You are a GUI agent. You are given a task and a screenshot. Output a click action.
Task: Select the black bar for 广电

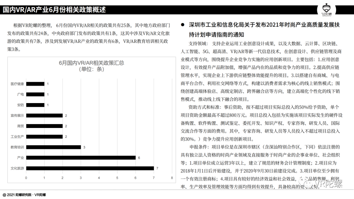(x=35, y=95)
